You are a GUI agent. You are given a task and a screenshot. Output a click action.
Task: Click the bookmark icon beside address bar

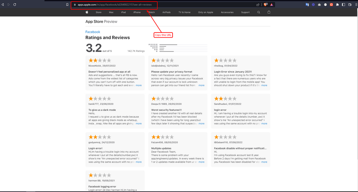[67, 5]
